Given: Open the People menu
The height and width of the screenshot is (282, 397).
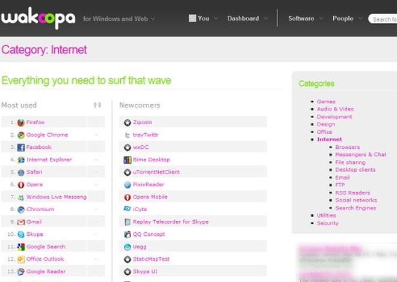Looking at the screenshot, I should pos(343,19).
